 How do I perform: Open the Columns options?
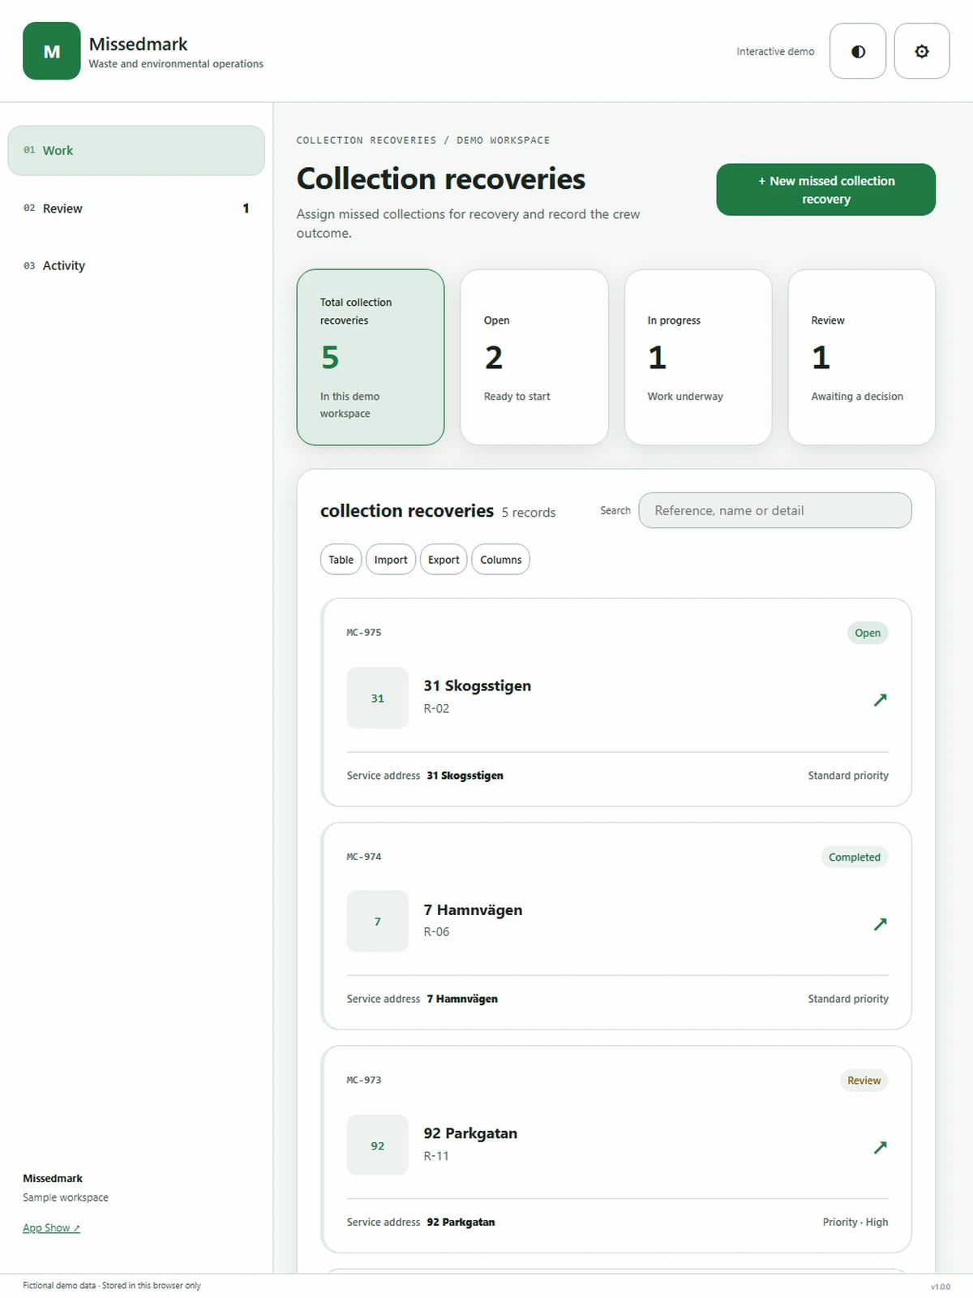click(x=500, y=560)
